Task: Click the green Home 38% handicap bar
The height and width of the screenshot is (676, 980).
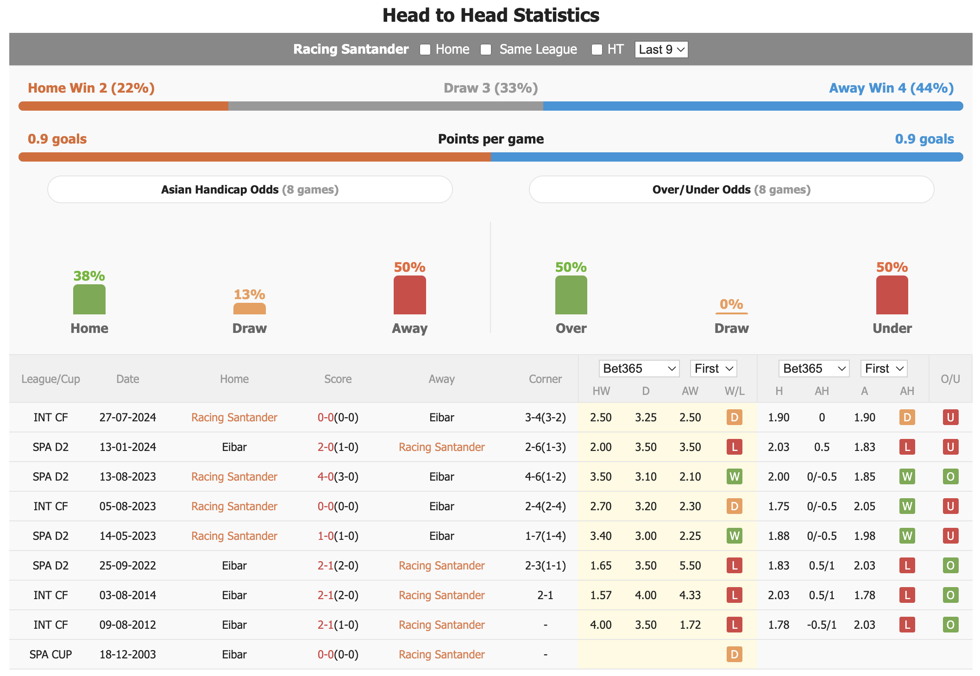Action: click(89, 300)
